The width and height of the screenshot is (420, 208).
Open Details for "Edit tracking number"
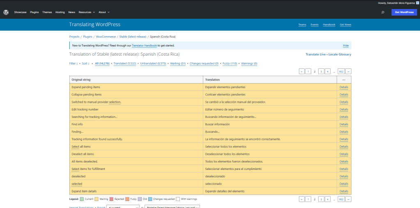pyautogui.click(x=344, y=109)
